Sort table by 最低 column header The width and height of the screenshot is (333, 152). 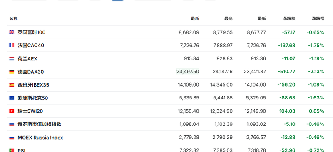262,19
